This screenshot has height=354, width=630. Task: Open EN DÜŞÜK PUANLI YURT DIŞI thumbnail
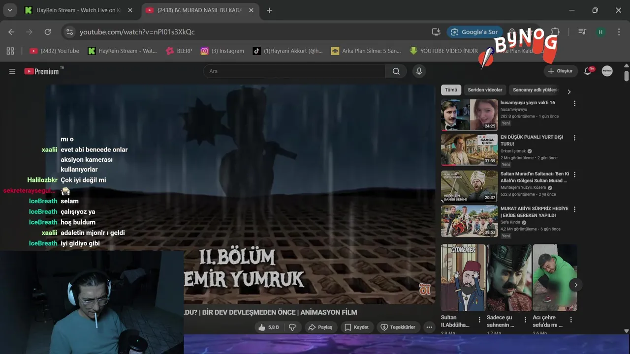[x=470, y=149]
